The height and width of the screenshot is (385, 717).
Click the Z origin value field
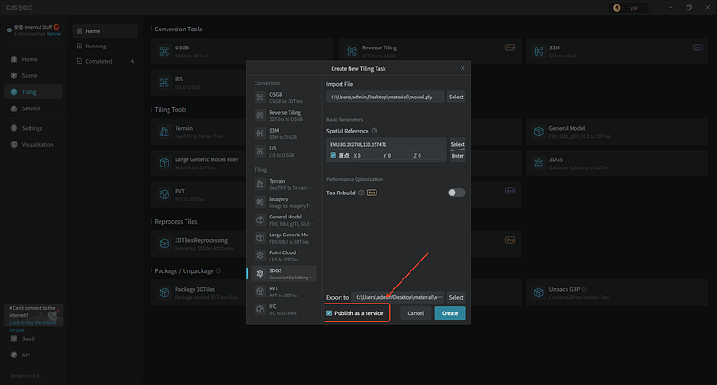(428, 155)
